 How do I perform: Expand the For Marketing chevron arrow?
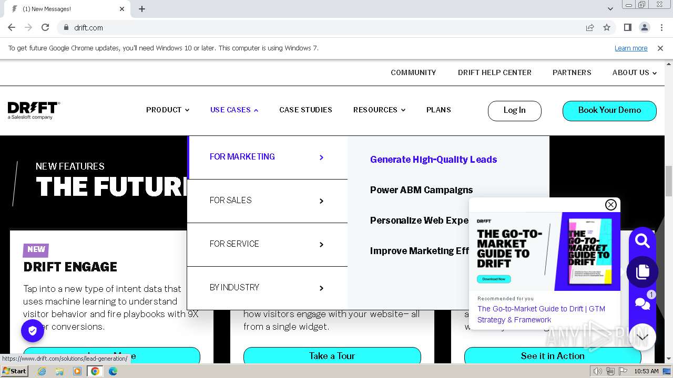(321, 157)
